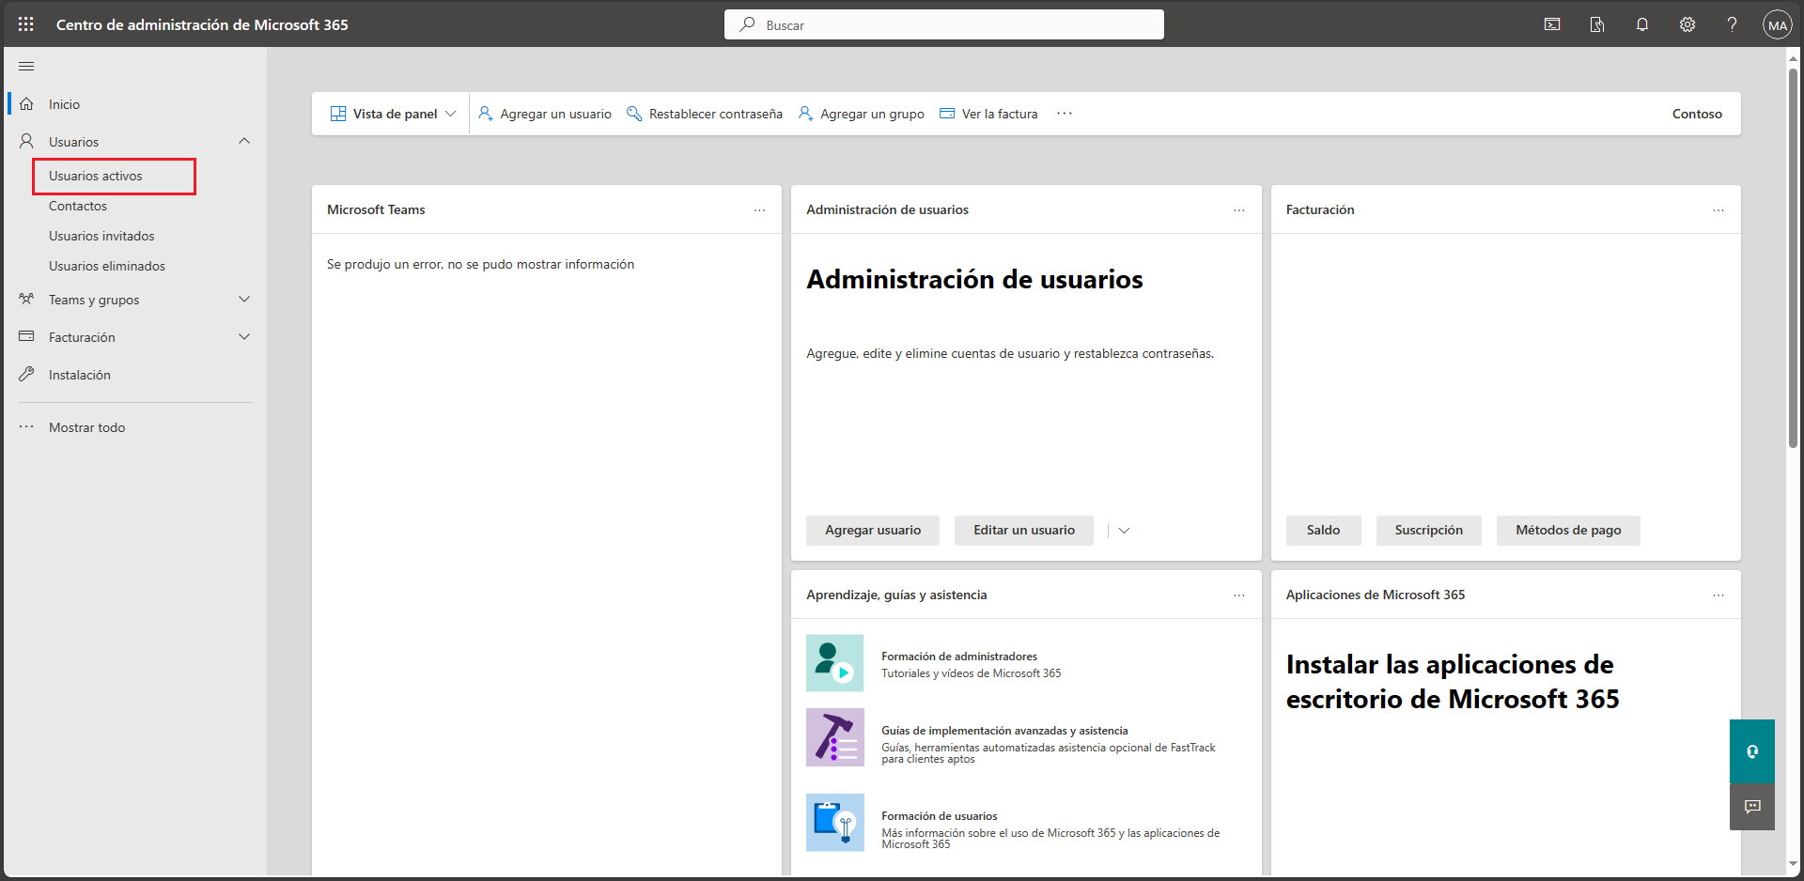Click Agregar un grupo in toolbar
Viewport: 1804px width, 881px height.
(862, 114)
